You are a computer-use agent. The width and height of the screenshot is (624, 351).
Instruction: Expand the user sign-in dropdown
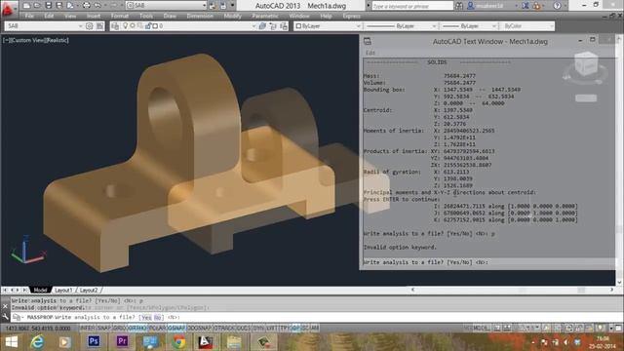pos(516,6)
